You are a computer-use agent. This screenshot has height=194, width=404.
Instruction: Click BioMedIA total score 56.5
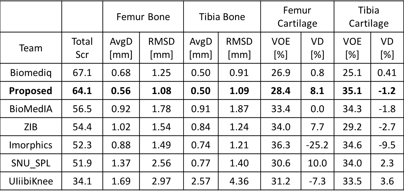82,109
